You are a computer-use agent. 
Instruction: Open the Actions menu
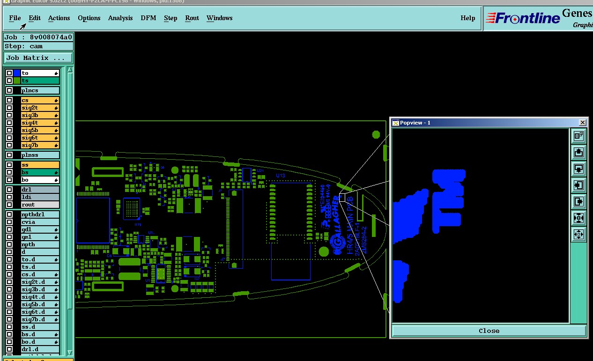59,18
